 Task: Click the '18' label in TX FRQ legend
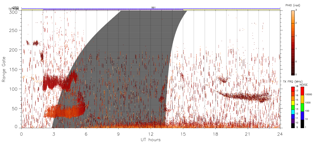tap(297, 87)
